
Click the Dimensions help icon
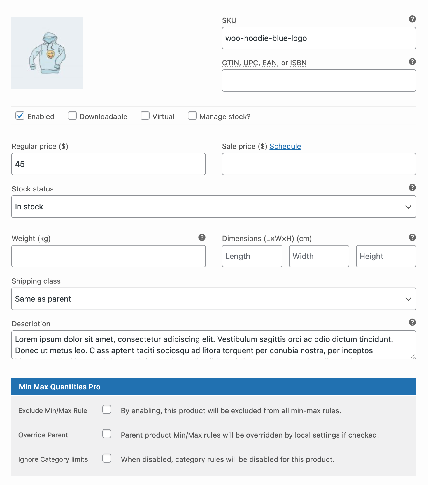click(412, 237)
